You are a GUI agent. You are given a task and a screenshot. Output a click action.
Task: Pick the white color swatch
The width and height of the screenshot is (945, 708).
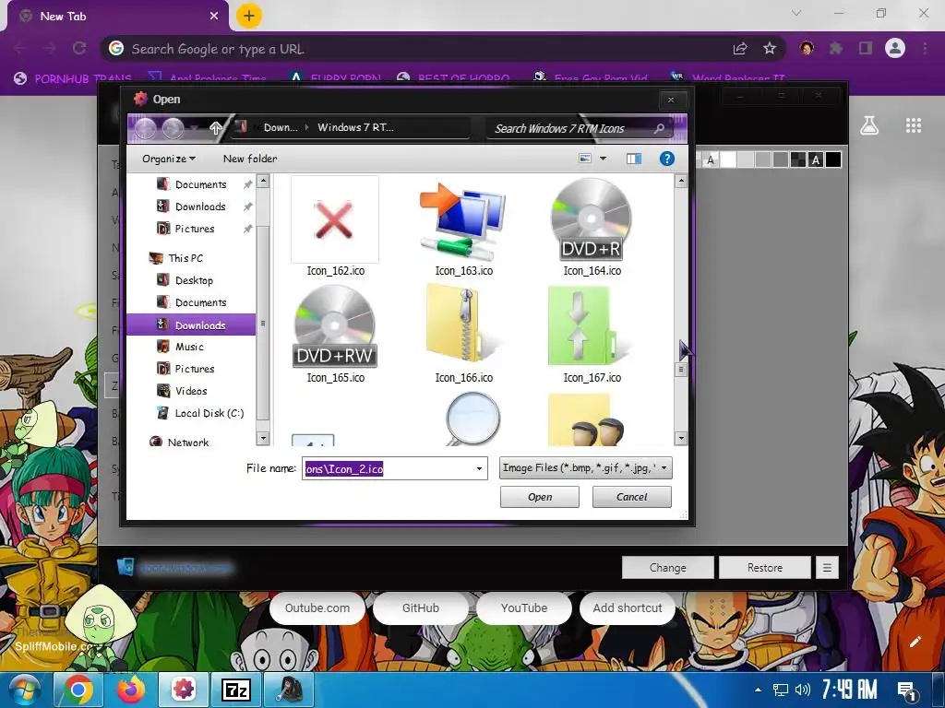pos(729,159)
